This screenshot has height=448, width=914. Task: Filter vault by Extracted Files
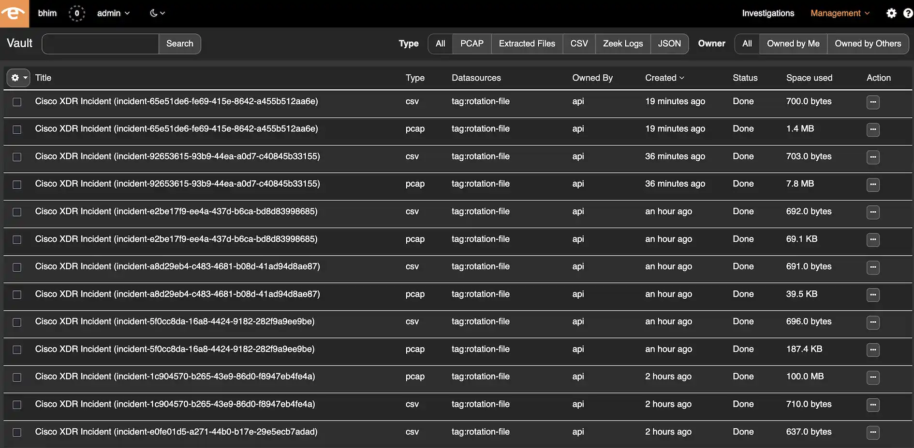[x=527, y=44]
